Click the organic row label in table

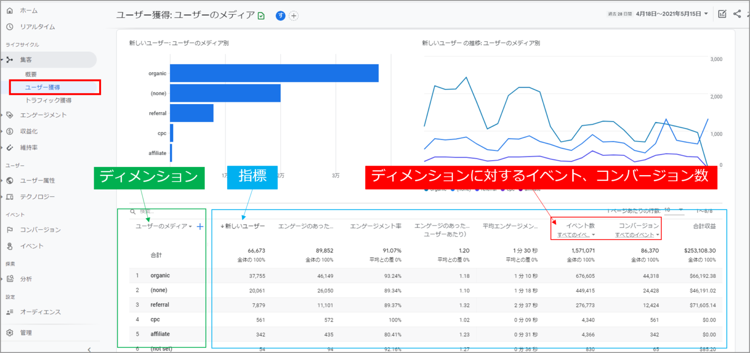coord(160,275)
